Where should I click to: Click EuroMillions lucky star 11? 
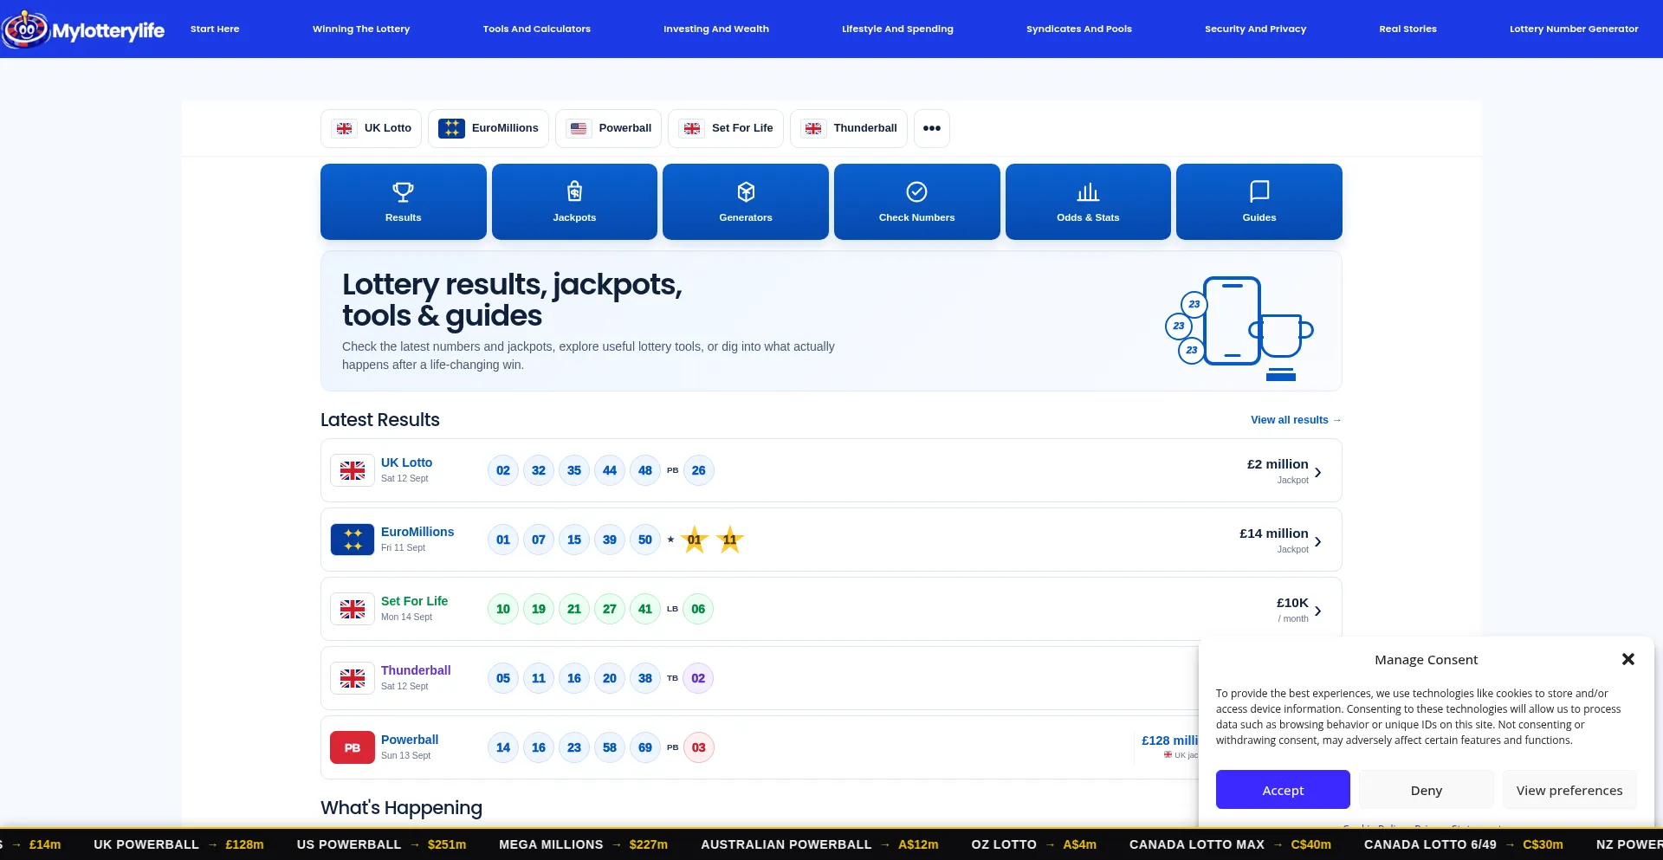(x=730, y=540)
